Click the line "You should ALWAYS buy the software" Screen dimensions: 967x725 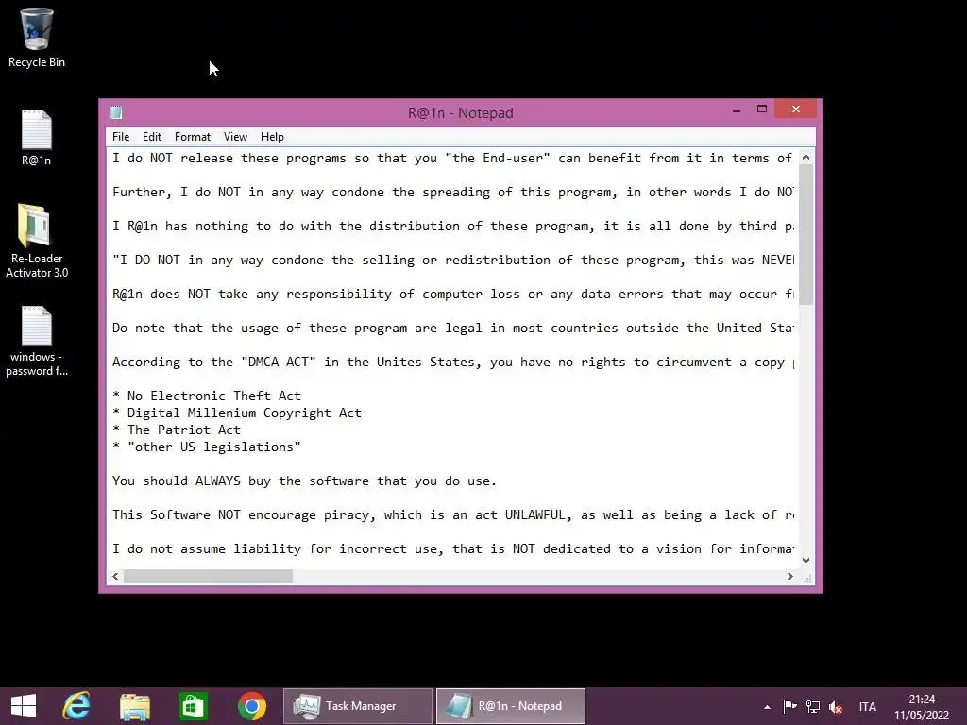tap(305, 481)
